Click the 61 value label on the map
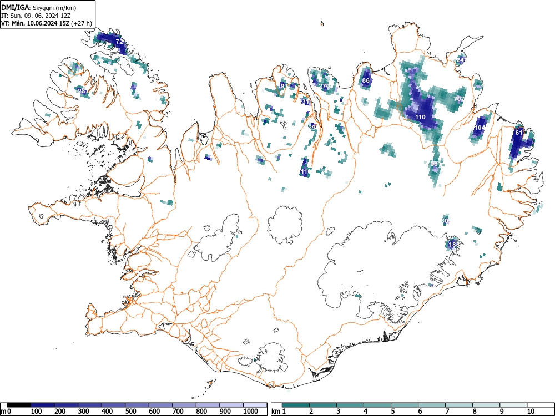This screenshot has width=555, height=416. click(519, 133)
